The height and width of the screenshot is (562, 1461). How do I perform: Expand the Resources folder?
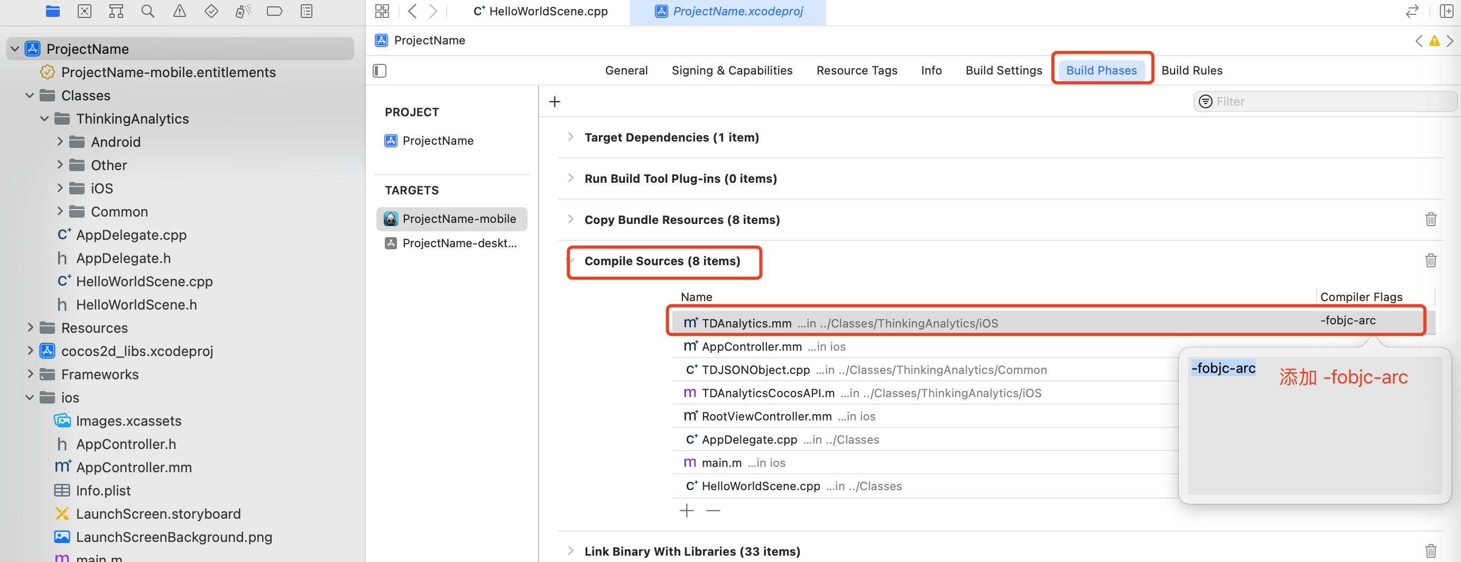click(x=30, y=327)
